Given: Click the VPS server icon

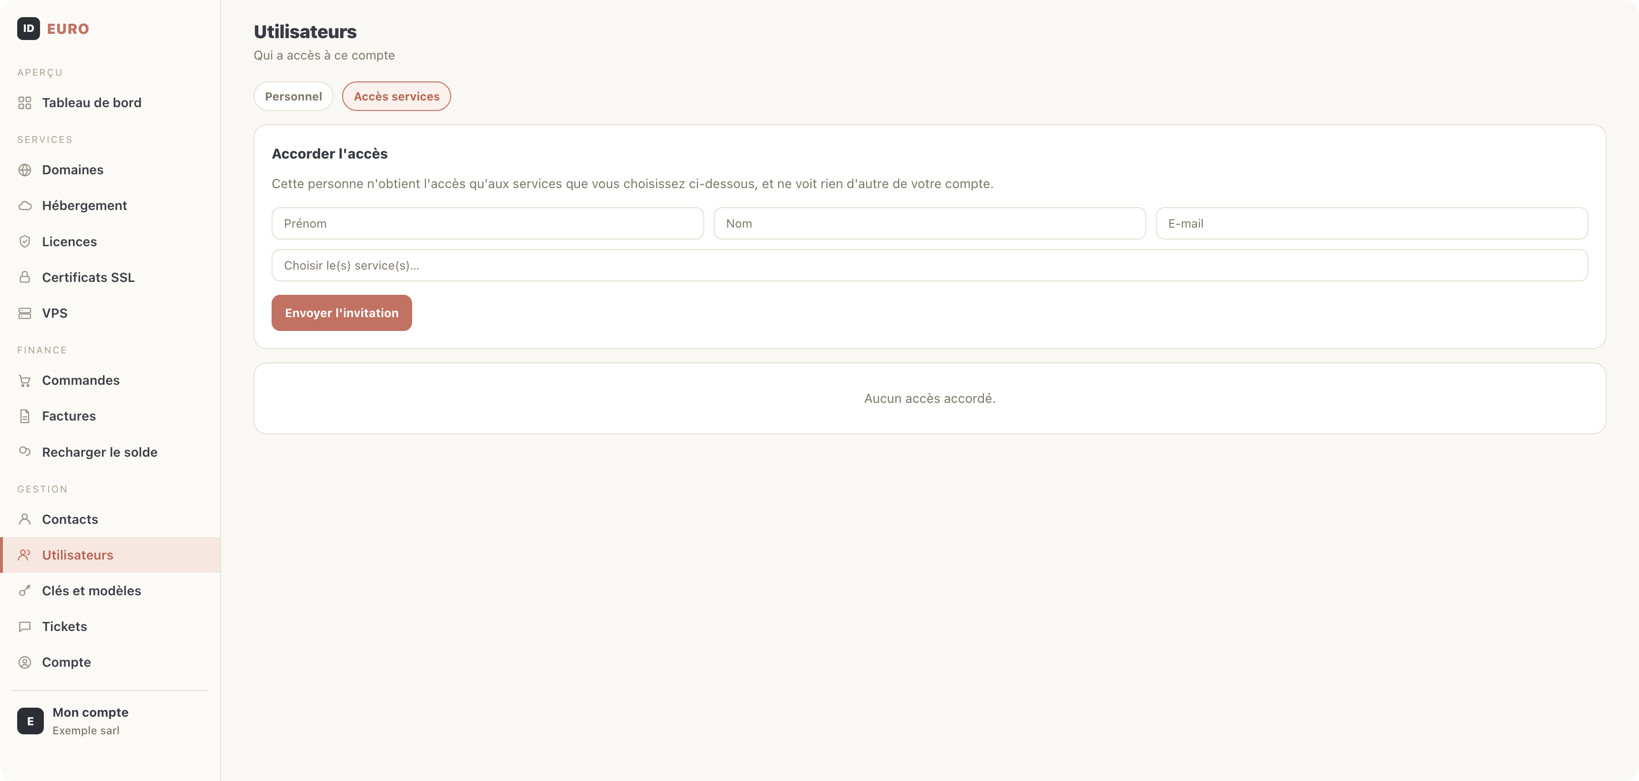Looking at the screenshot, I should 25,313.
